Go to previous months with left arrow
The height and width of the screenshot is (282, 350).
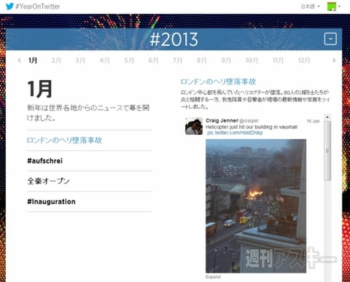[x=19, y=60]
